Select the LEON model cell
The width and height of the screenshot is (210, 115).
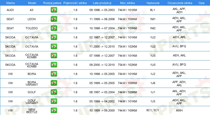coord(32,19)
